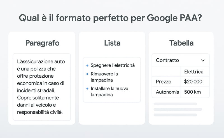Select the Tabella card heading
The width and height of the screenshot is (224, 138).
point(181,43)
